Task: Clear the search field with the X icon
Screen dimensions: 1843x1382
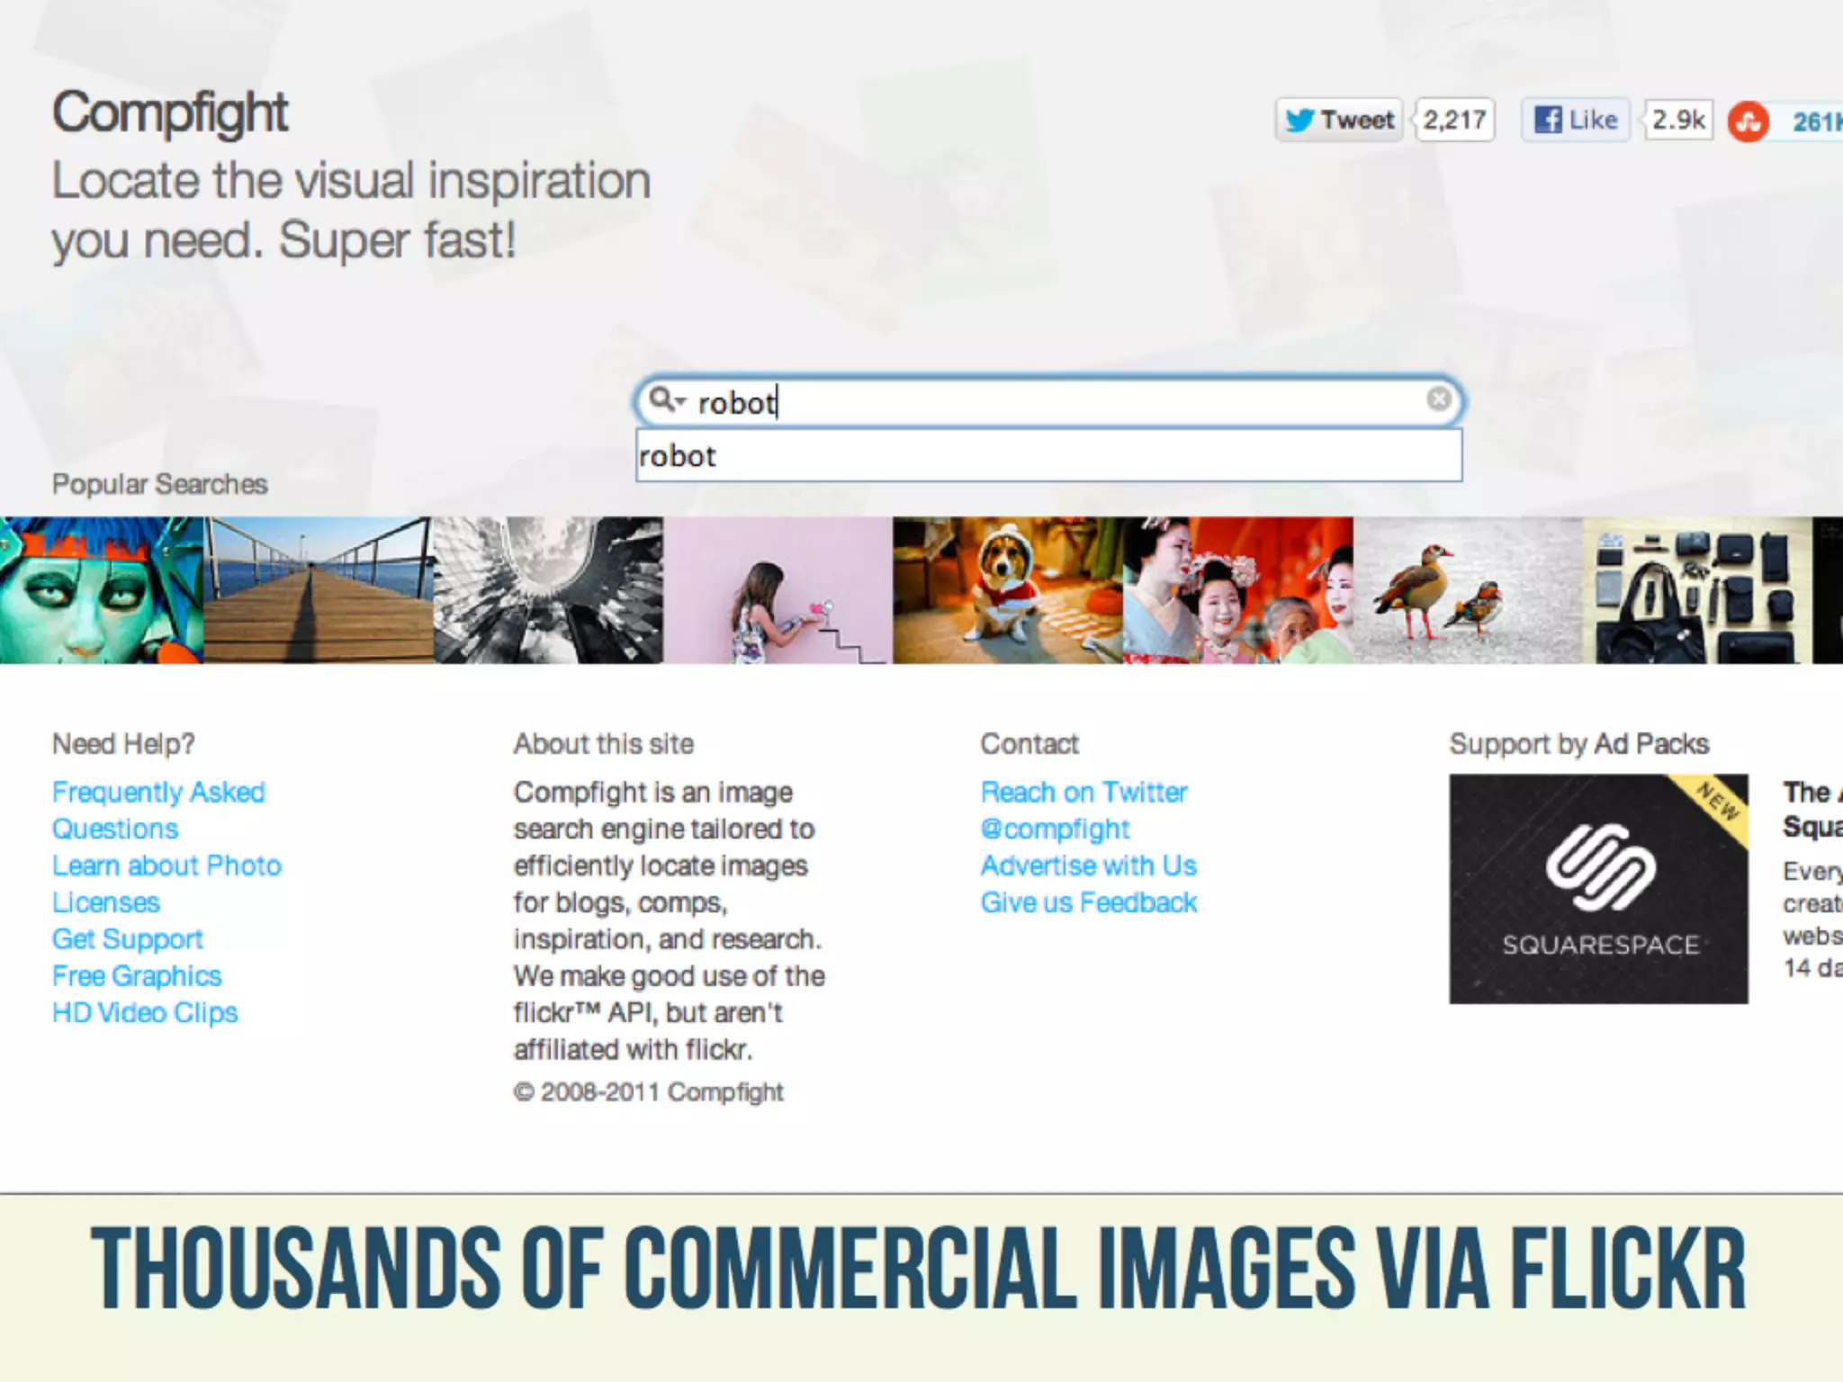Action: pos(1439,399)
